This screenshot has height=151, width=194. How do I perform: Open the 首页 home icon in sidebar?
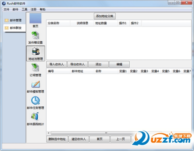35,18
